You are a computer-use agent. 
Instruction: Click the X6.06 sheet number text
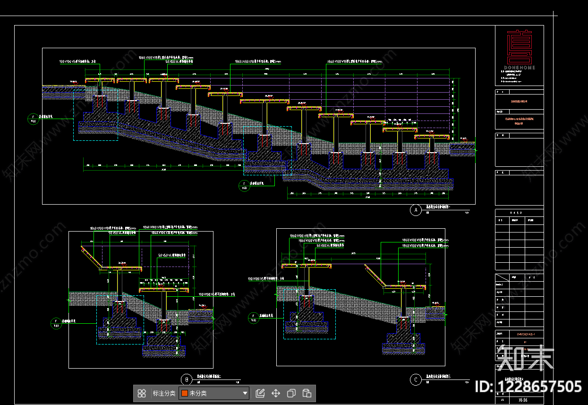coord(523,400)
